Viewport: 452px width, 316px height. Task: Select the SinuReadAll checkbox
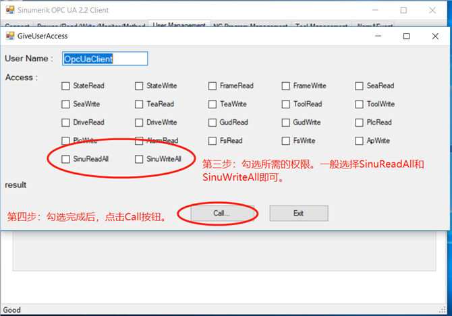(x=65, y=159)
